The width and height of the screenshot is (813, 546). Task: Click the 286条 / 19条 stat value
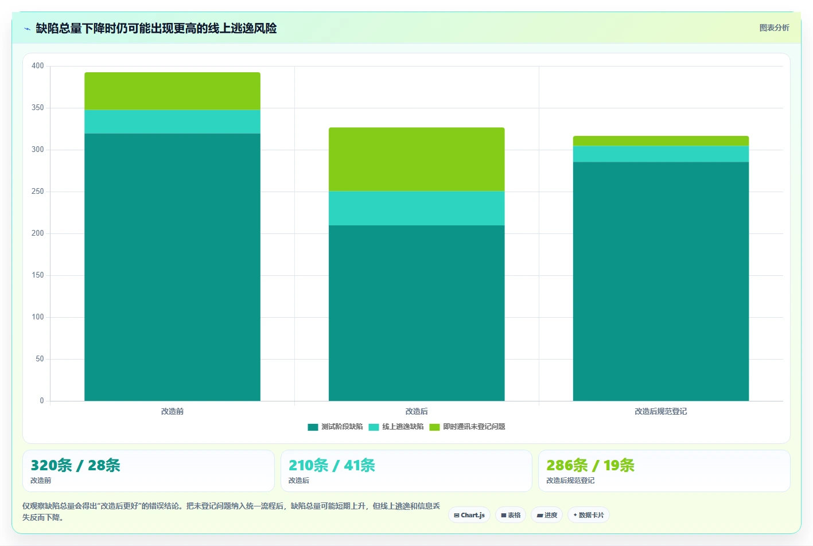(x=590, y=465)
